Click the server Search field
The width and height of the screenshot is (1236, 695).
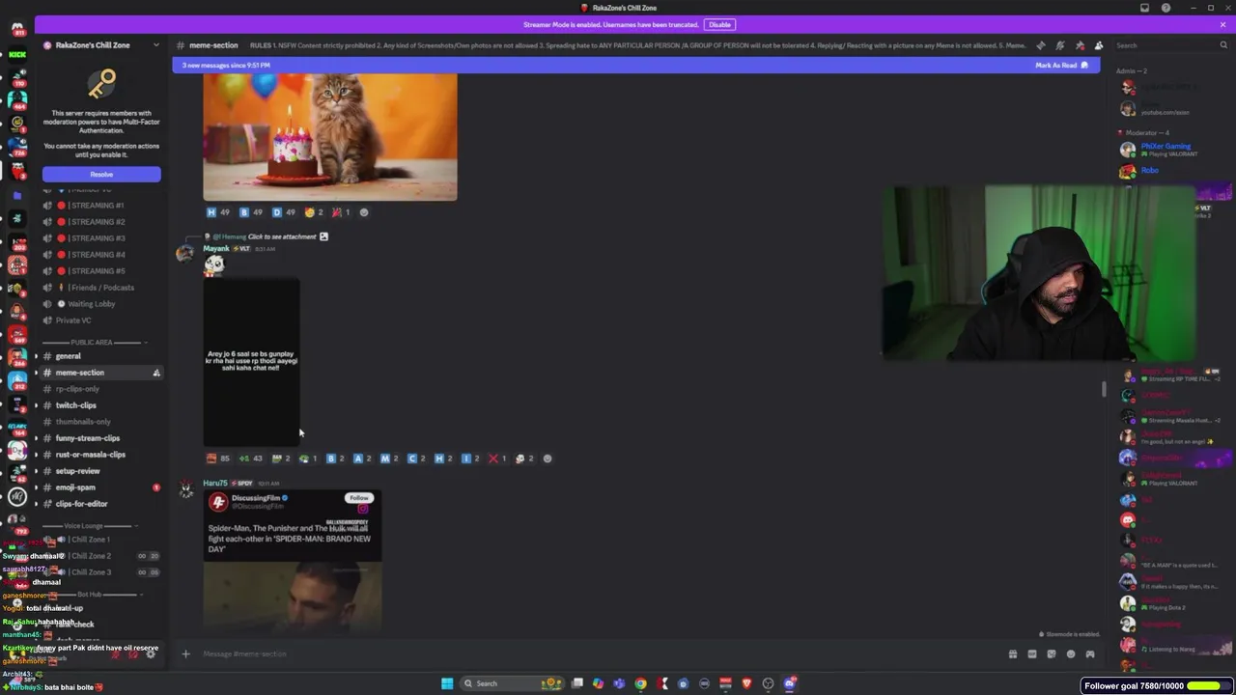(x=1171, y=45)
